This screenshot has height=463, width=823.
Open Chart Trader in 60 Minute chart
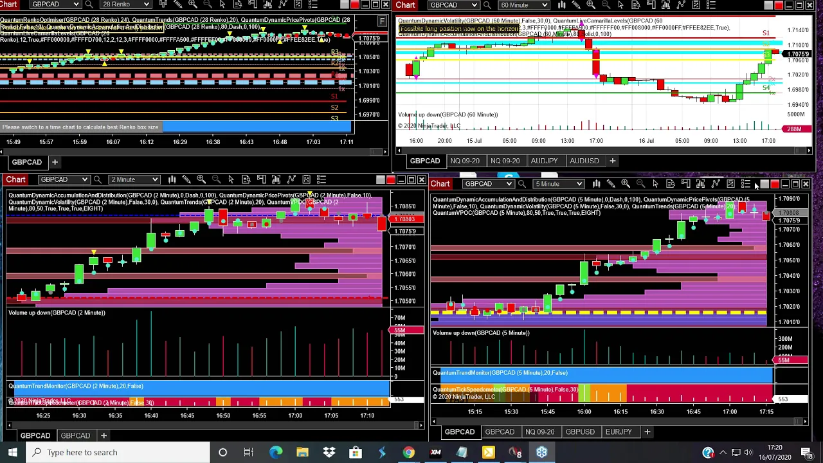tap(651, 5)
